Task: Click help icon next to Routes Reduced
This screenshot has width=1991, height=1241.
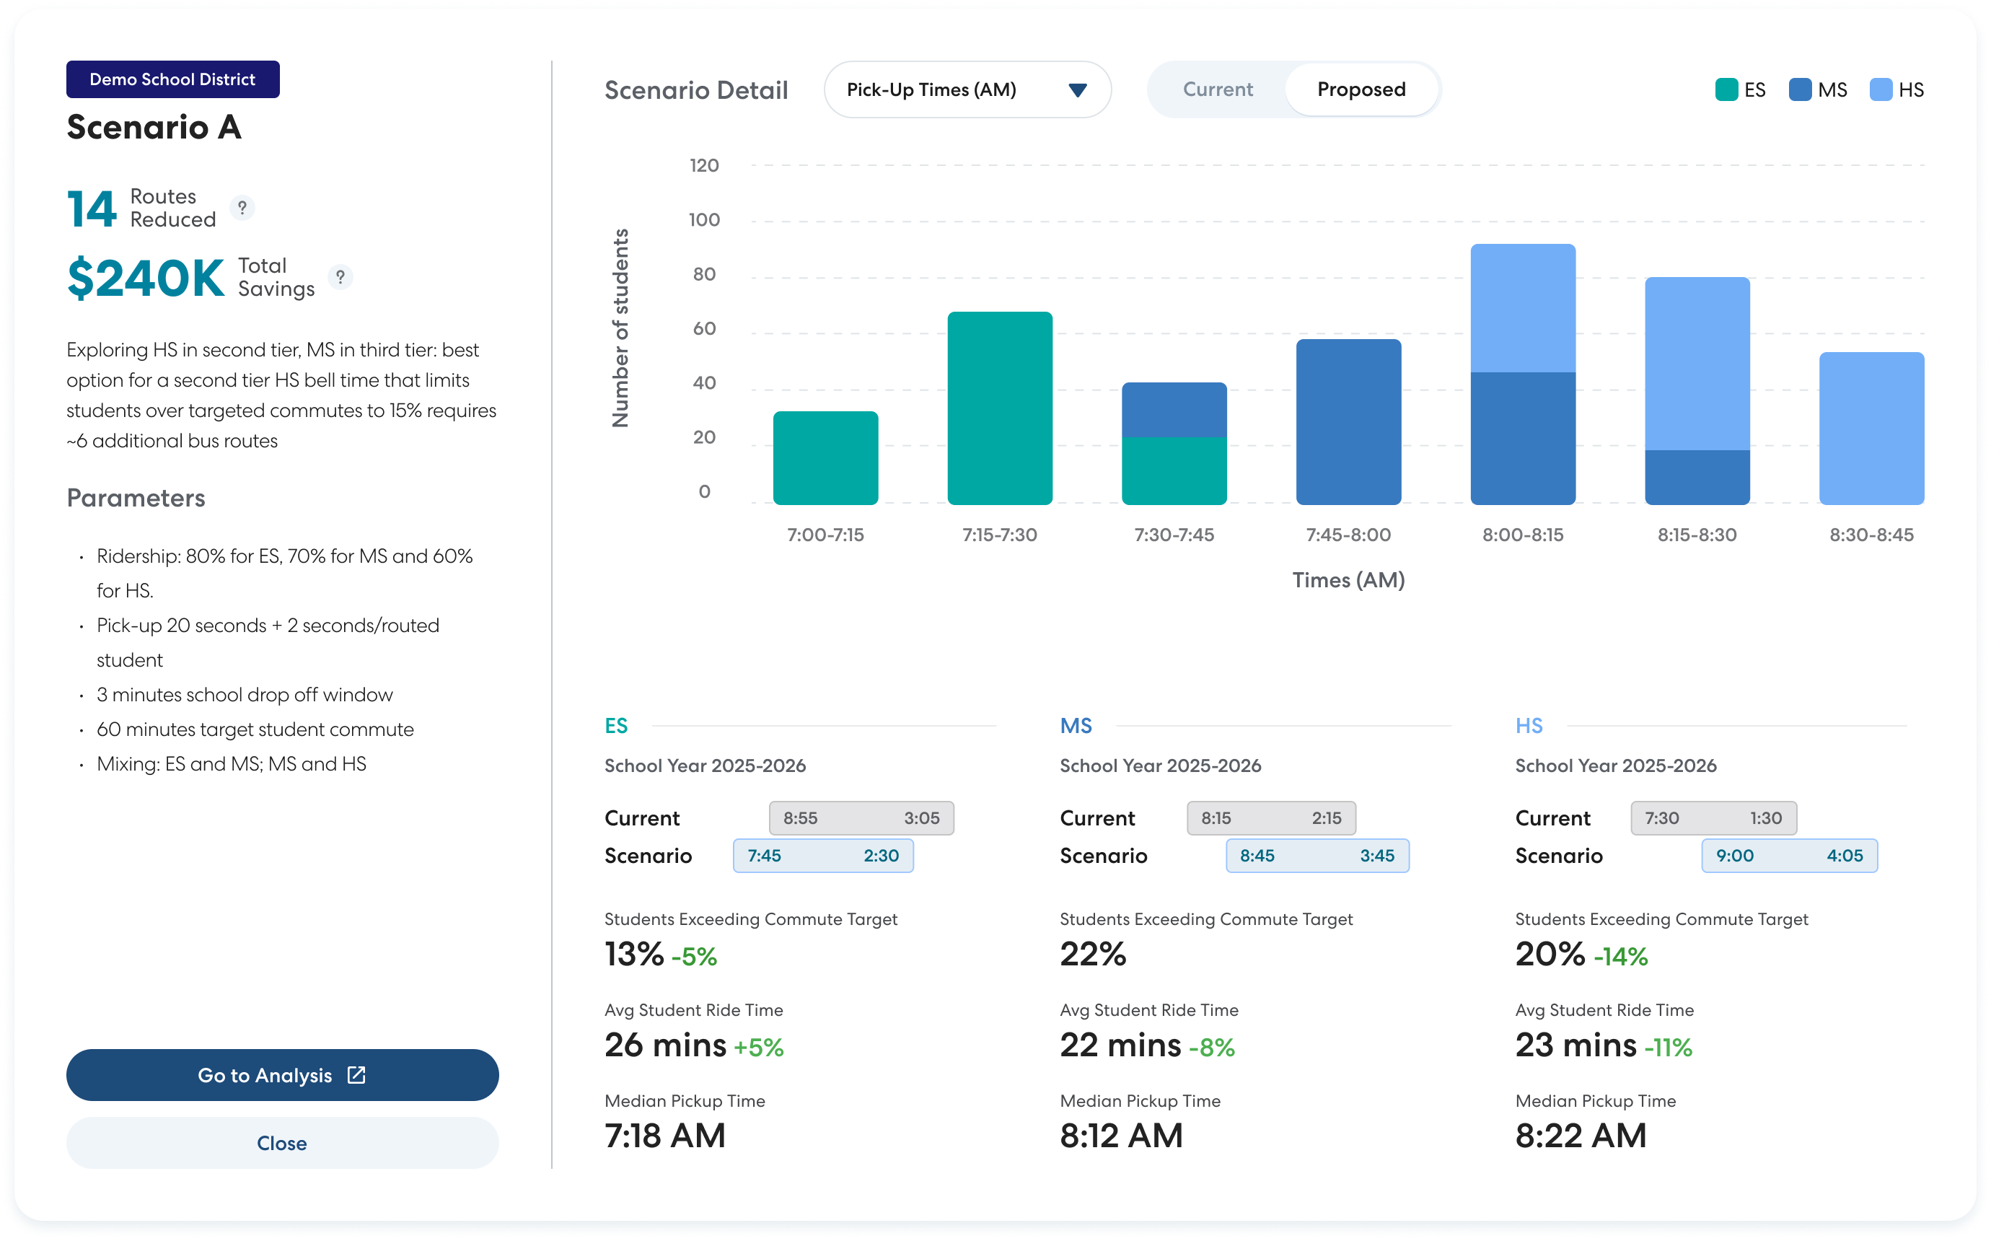Action: pyautogui.click(x=242, y=208)
